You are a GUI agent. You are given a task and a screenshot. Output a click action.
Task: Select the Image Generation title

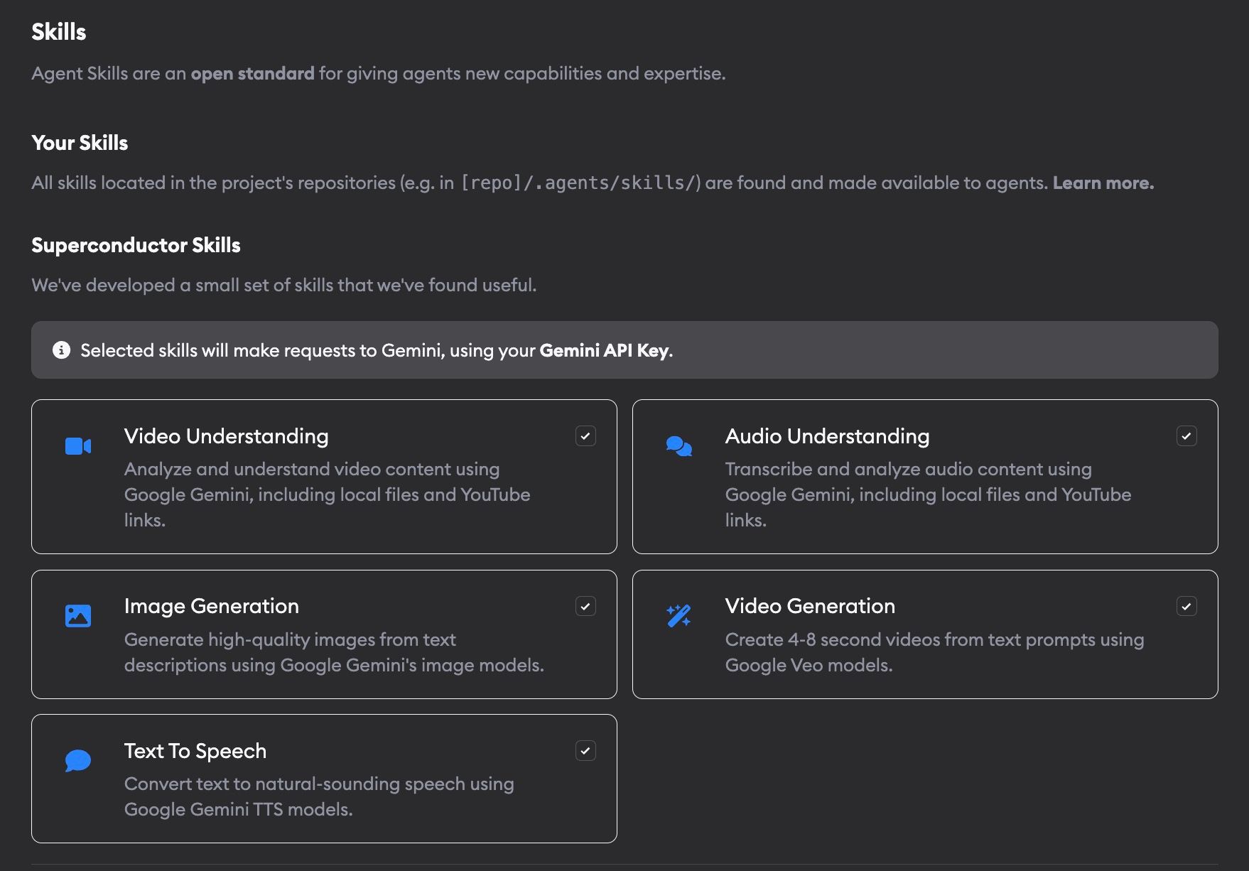point(212,606)
